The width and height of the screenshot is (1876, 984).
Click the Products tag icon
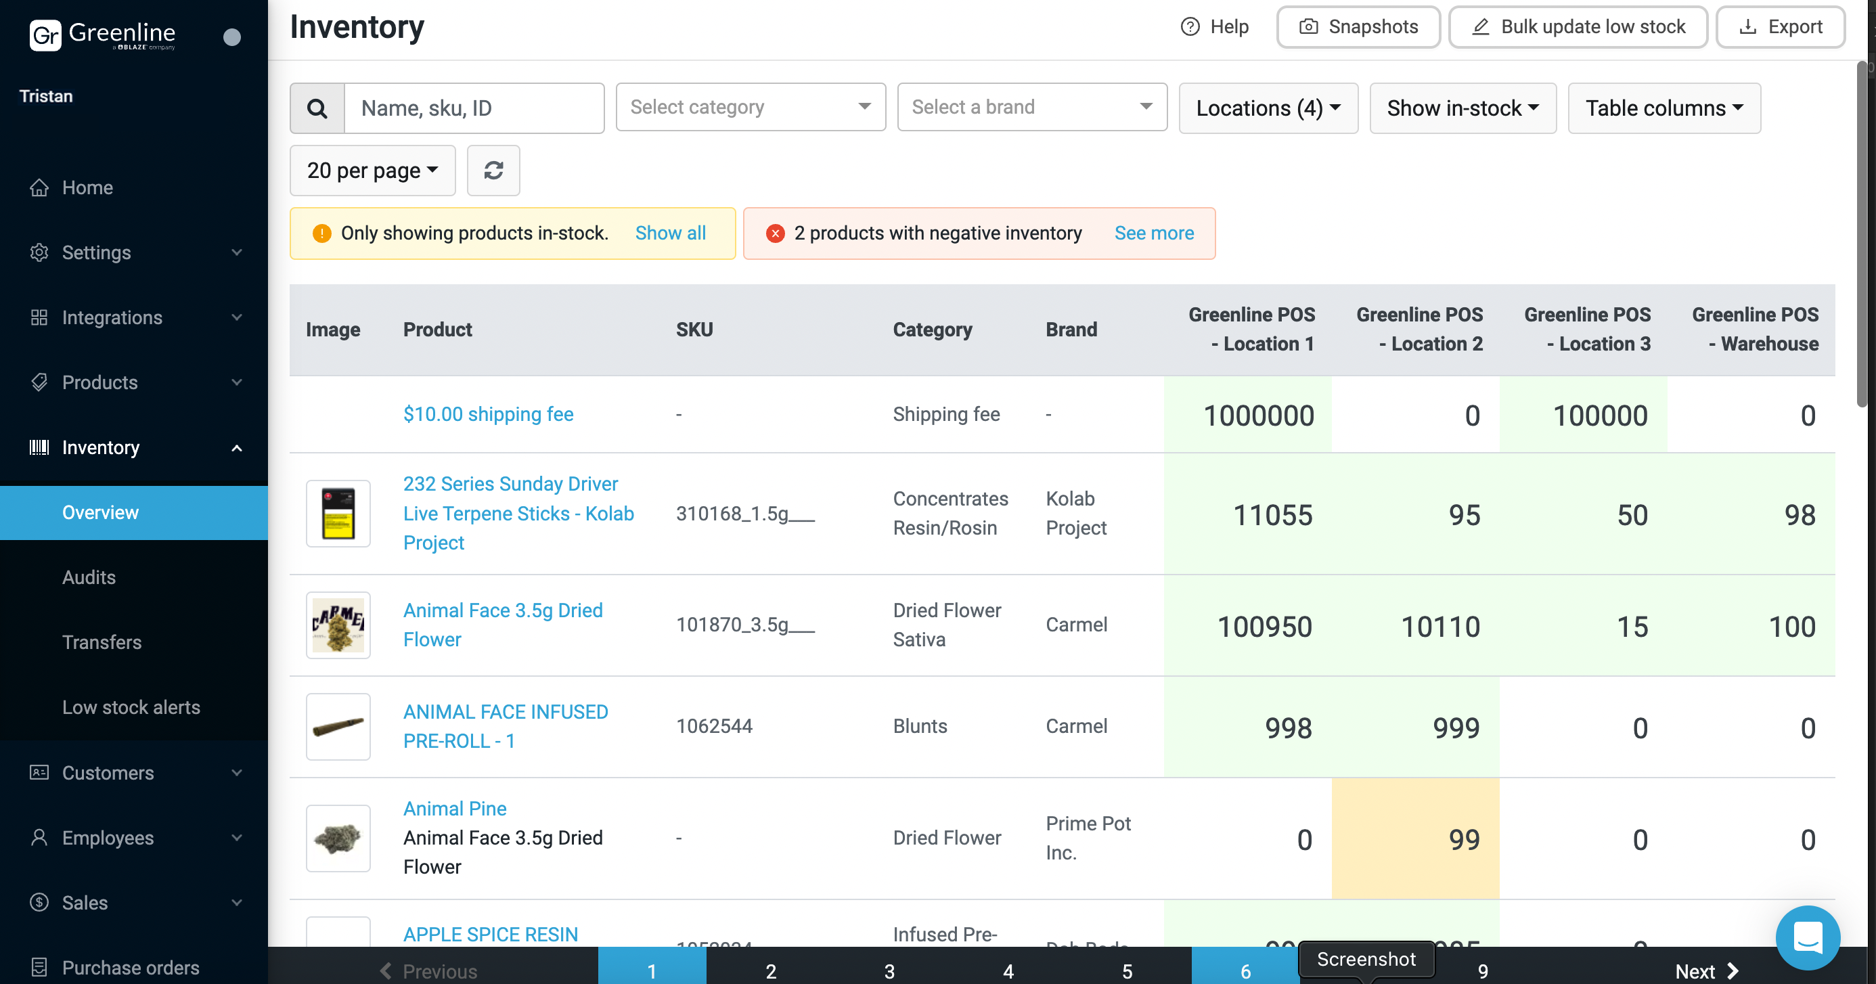[39, 382]
